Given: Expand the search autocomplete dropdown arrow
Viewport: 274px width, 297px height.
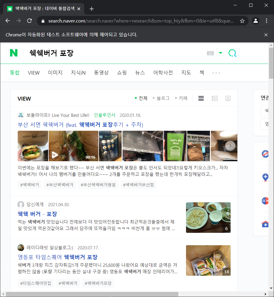Looking at the screenshot, I should coord(221,53).
